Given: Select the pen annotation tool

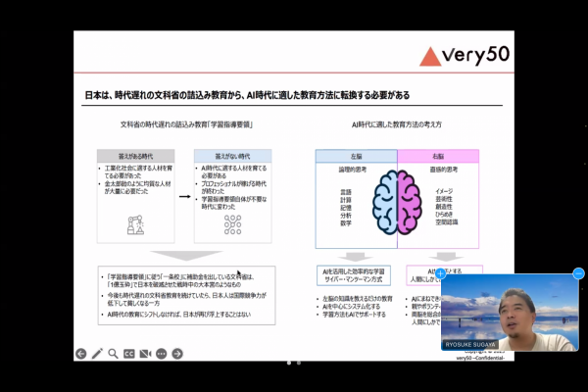Looking at the screenshot, I should pyautogui.click(x=97, y=353).
